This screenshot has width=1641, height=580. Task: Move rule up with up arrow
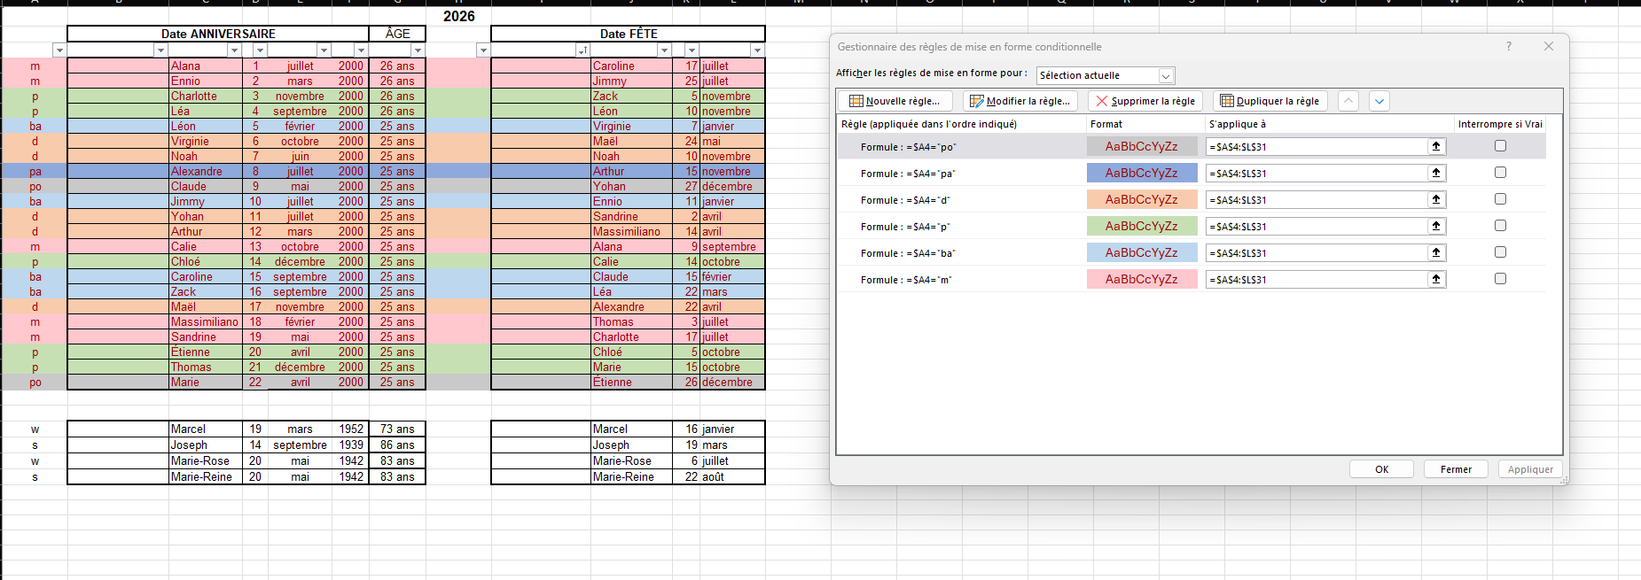coord(1348,101)
